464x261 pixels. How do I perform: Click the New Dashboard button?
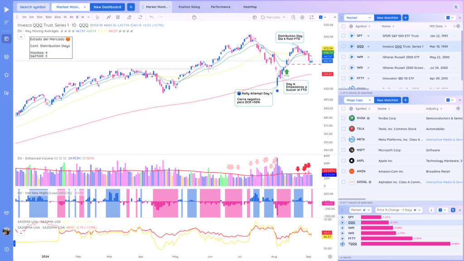[107, 7]
